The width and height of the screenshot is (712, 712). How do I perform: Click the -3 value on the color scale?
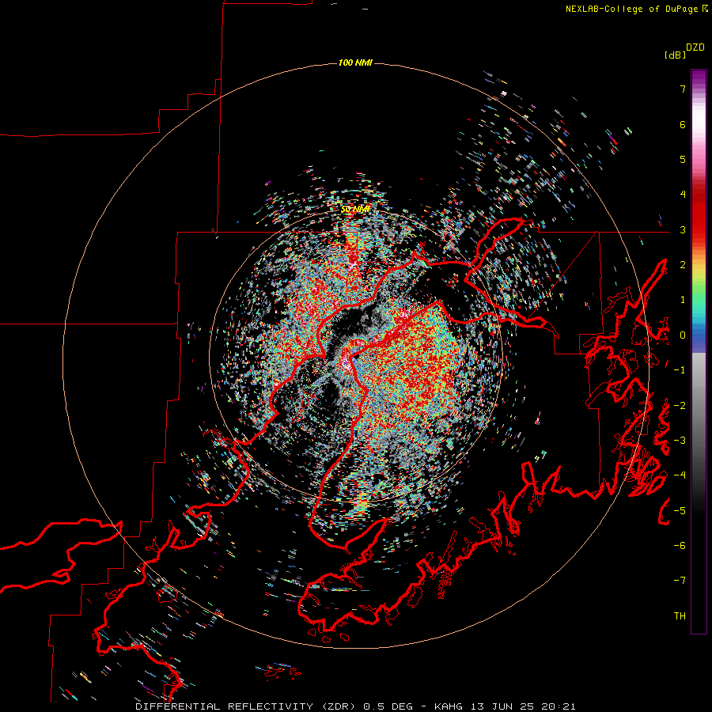point(680,441)
